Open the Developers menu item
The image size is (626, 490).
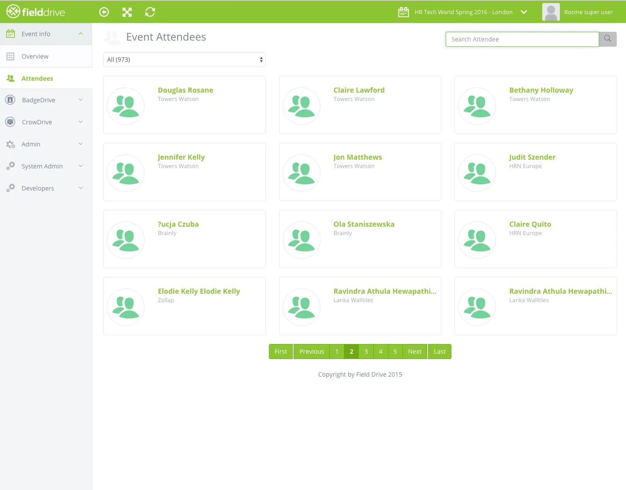click(46, 188)
